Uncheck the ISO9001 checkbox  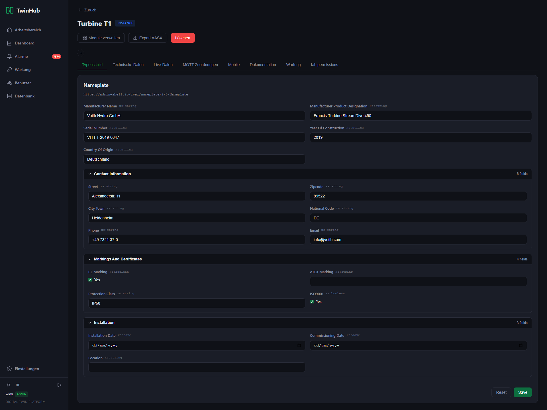tap(312, 301)
